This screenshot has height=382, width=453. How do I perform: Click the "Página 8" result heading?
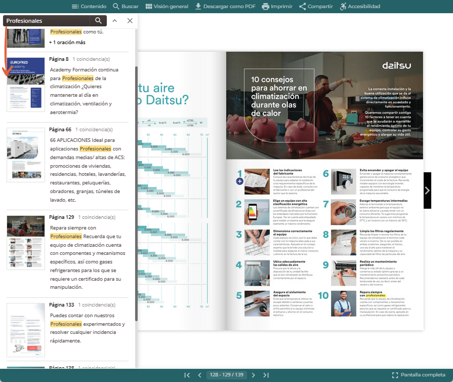pos(59,59)
